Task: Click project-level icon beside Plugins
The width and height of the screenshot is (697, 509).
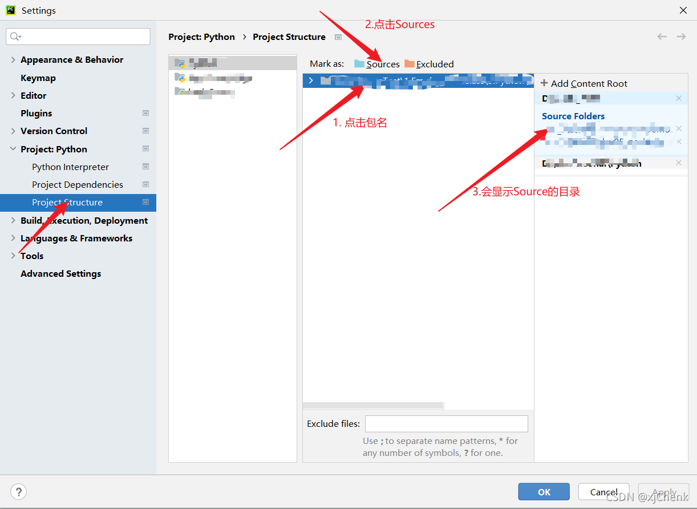Action: pos(145,113)
